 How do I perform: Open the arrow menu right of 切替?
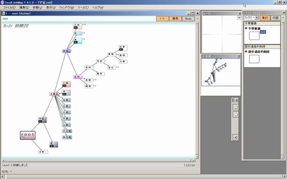283,18
